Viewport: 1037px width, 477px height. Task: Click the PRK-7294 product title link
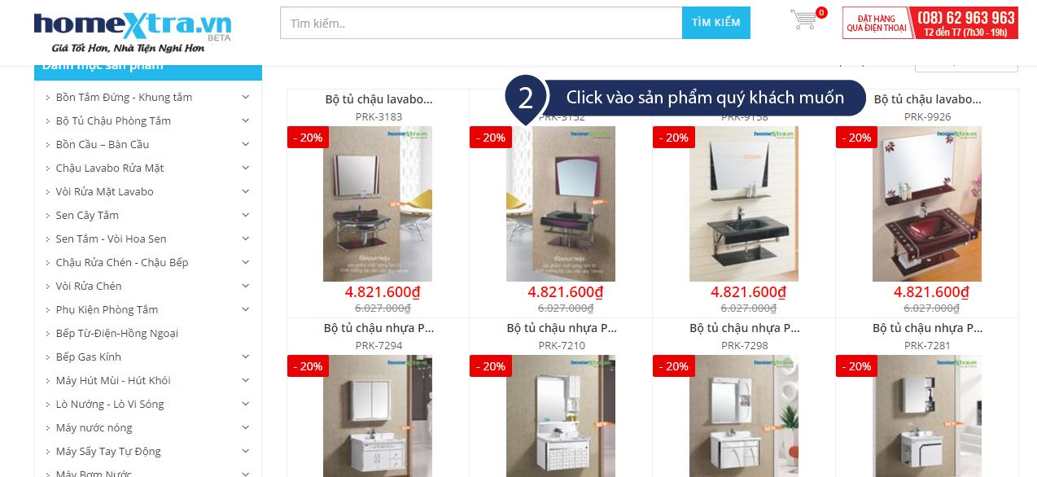[x=378, y=329]
